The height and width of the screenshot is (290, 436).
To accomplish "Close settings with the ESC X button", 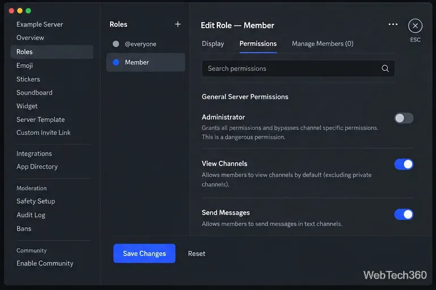I will [415, 26].
